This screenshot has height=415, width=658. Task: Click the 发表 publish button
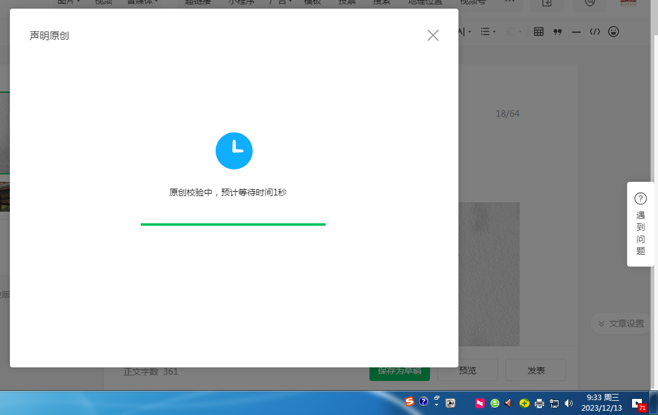536,370
